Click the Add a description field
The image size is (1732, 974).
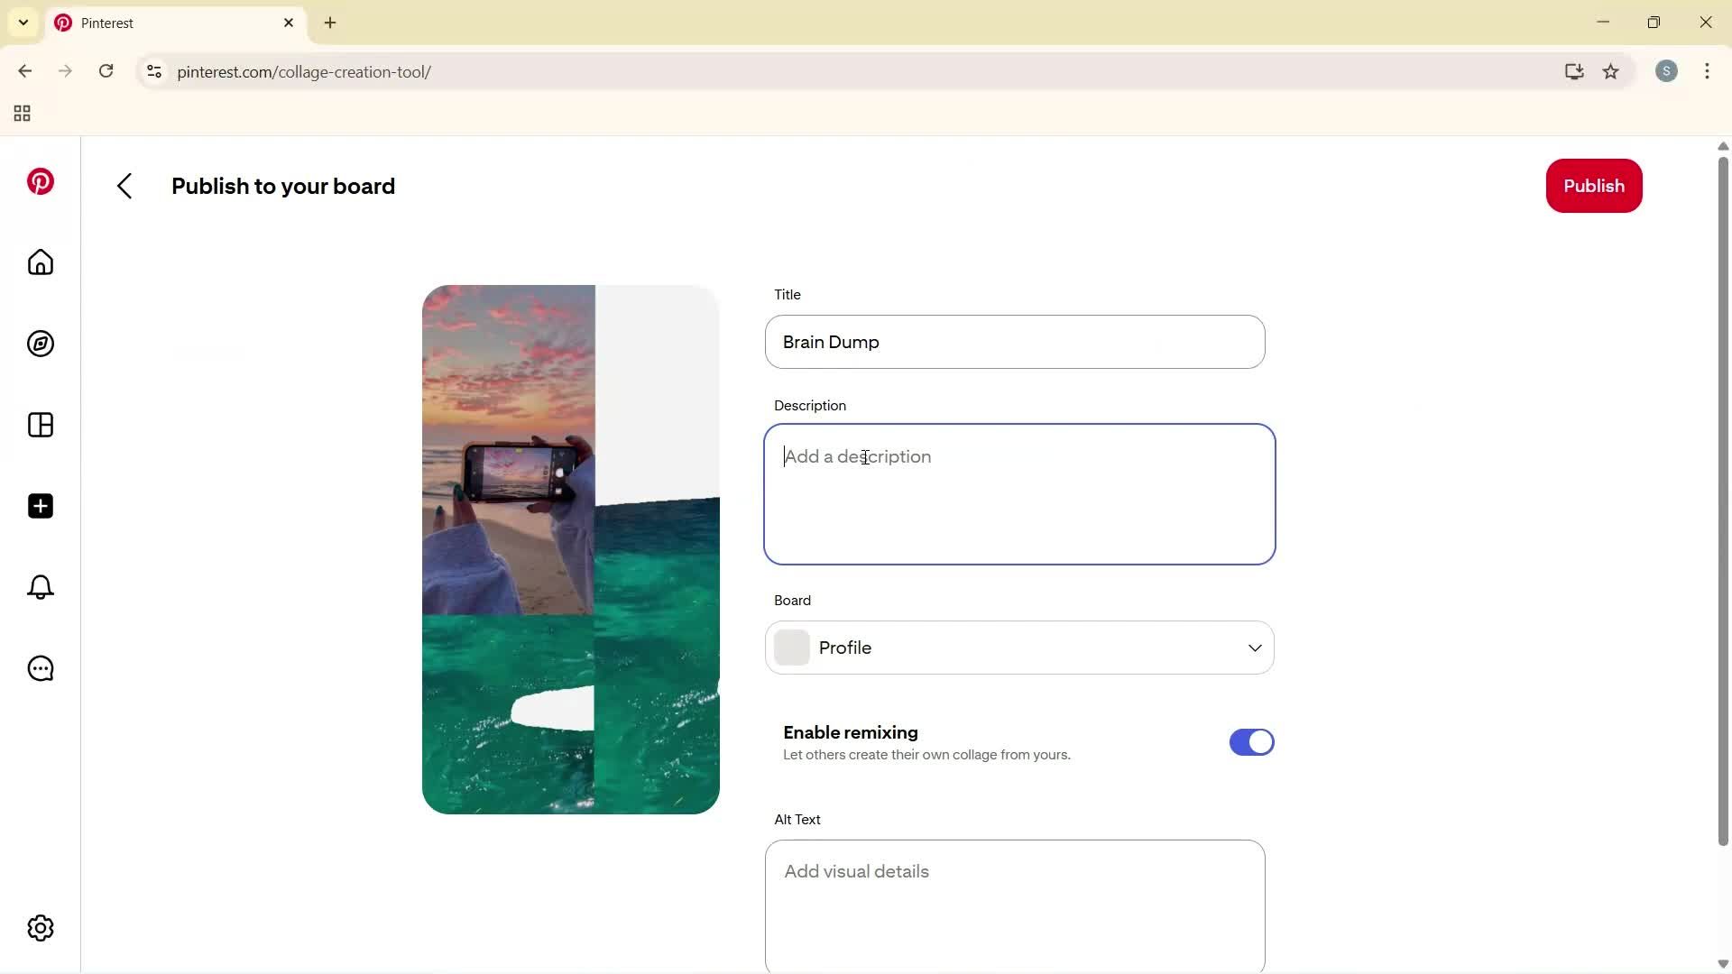(1019, 494)
